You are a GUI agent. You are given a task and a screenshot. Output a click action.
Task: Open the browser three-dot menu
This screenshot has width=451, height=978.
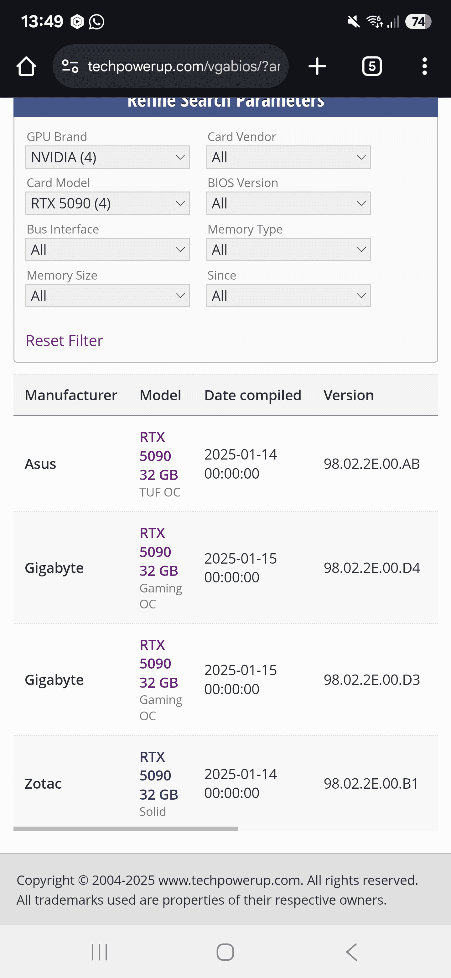[x=424, y=66]
